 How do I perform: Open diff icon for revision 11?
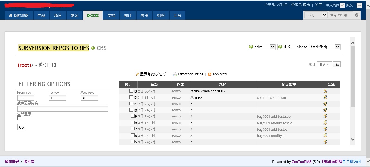pyautogui.click(x=325, y=104)
